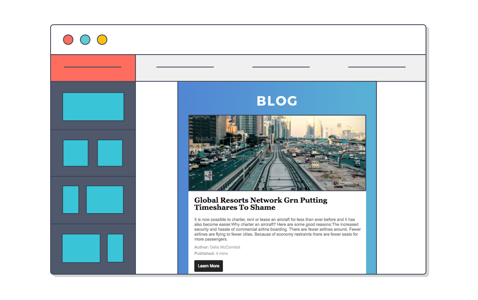Open the middle gray navigation bar item
Viewport: 478px width, 300px height.
tap(281, 67)
